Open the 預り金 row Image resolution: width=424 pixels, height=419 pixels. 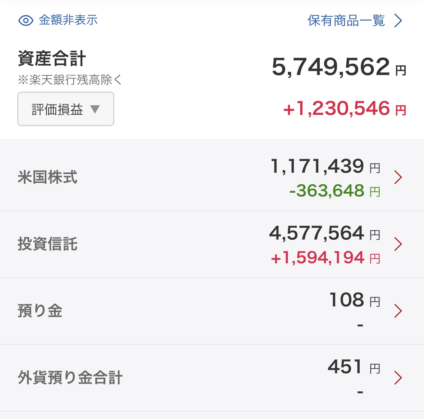pos(212,311)
